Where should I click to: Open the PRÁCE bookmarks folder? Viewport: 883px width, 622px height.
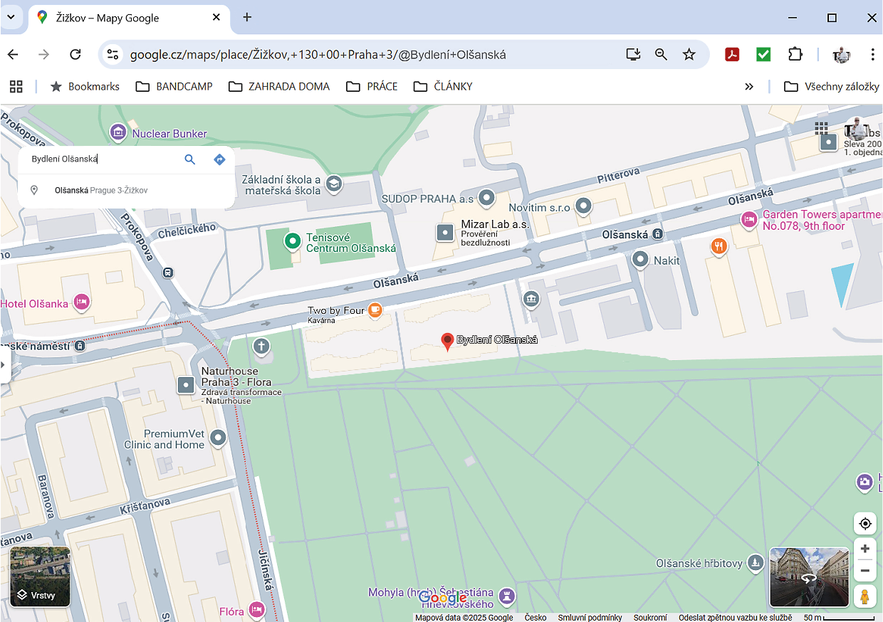(x=372, y=87)
